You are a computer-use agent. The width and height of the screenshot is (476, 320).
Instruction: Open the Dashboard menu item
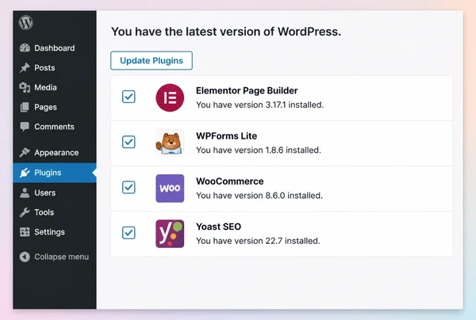55,48
